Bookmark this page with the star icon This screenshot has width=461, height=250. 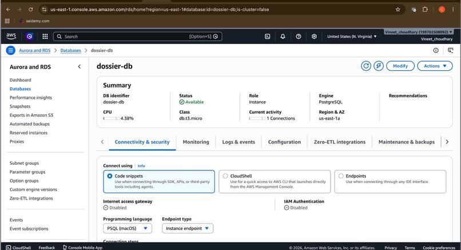pos(398,9)
